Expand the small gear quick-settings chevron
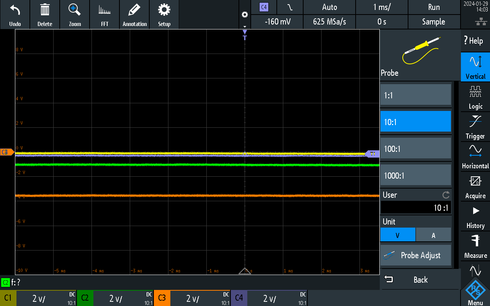The image size is (490, 306). (x=244, y=27)
